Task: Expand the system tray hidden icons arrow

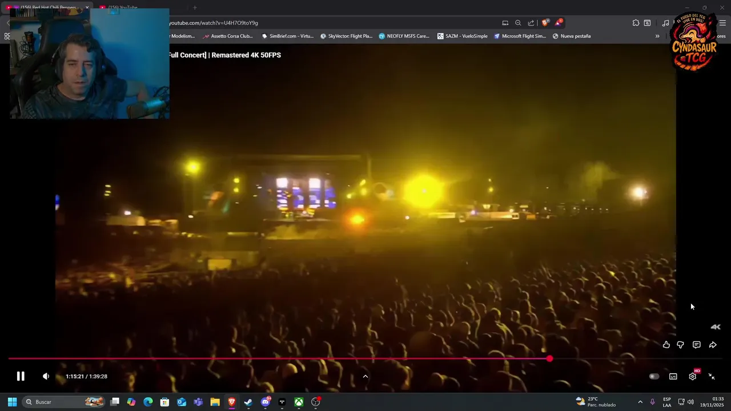Action: 640,402
